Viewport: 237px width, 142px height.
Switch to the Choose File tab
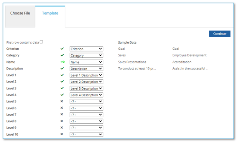point(20,13)
